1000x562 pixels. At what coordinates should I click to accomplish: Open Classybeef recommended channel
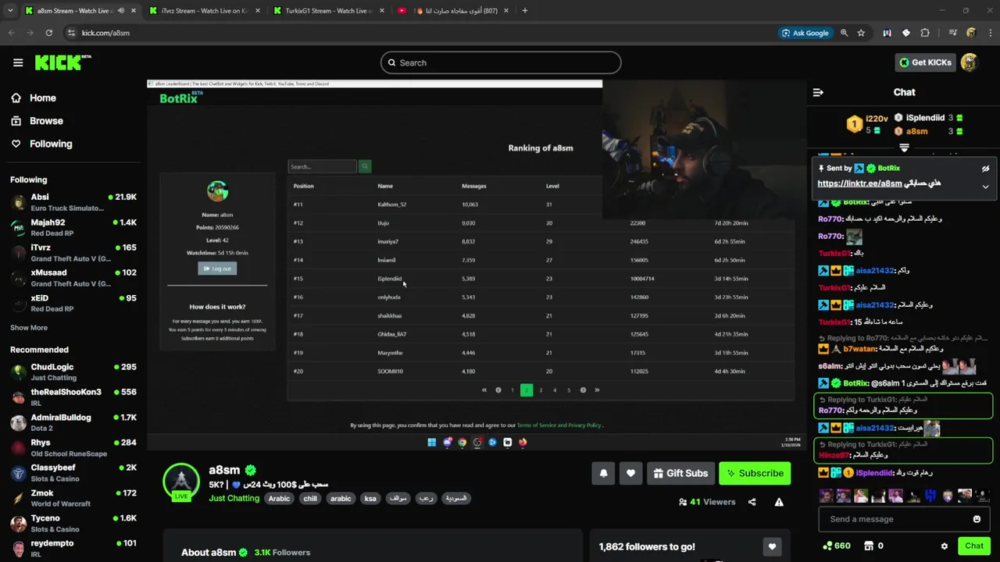point(73,472)
